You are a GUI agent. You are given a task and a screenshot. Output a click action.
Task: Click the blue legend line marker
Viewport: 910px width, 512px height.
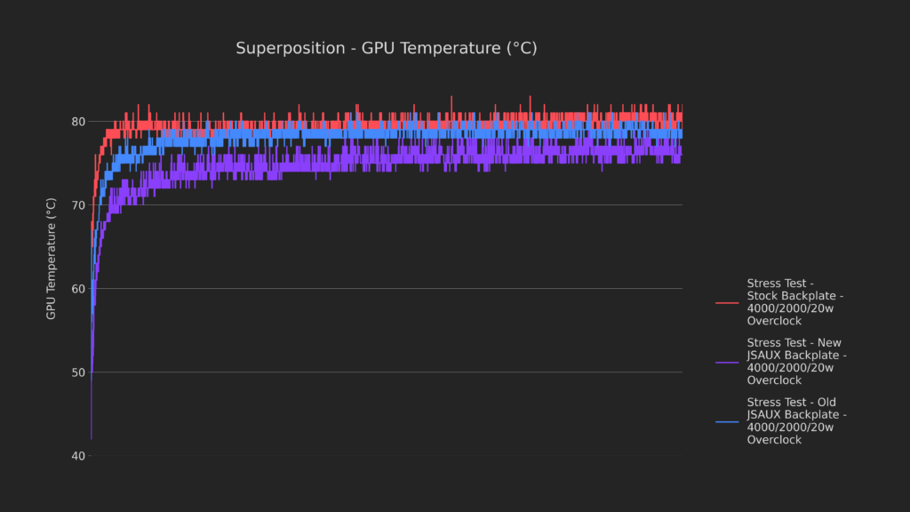coord(727,421)
